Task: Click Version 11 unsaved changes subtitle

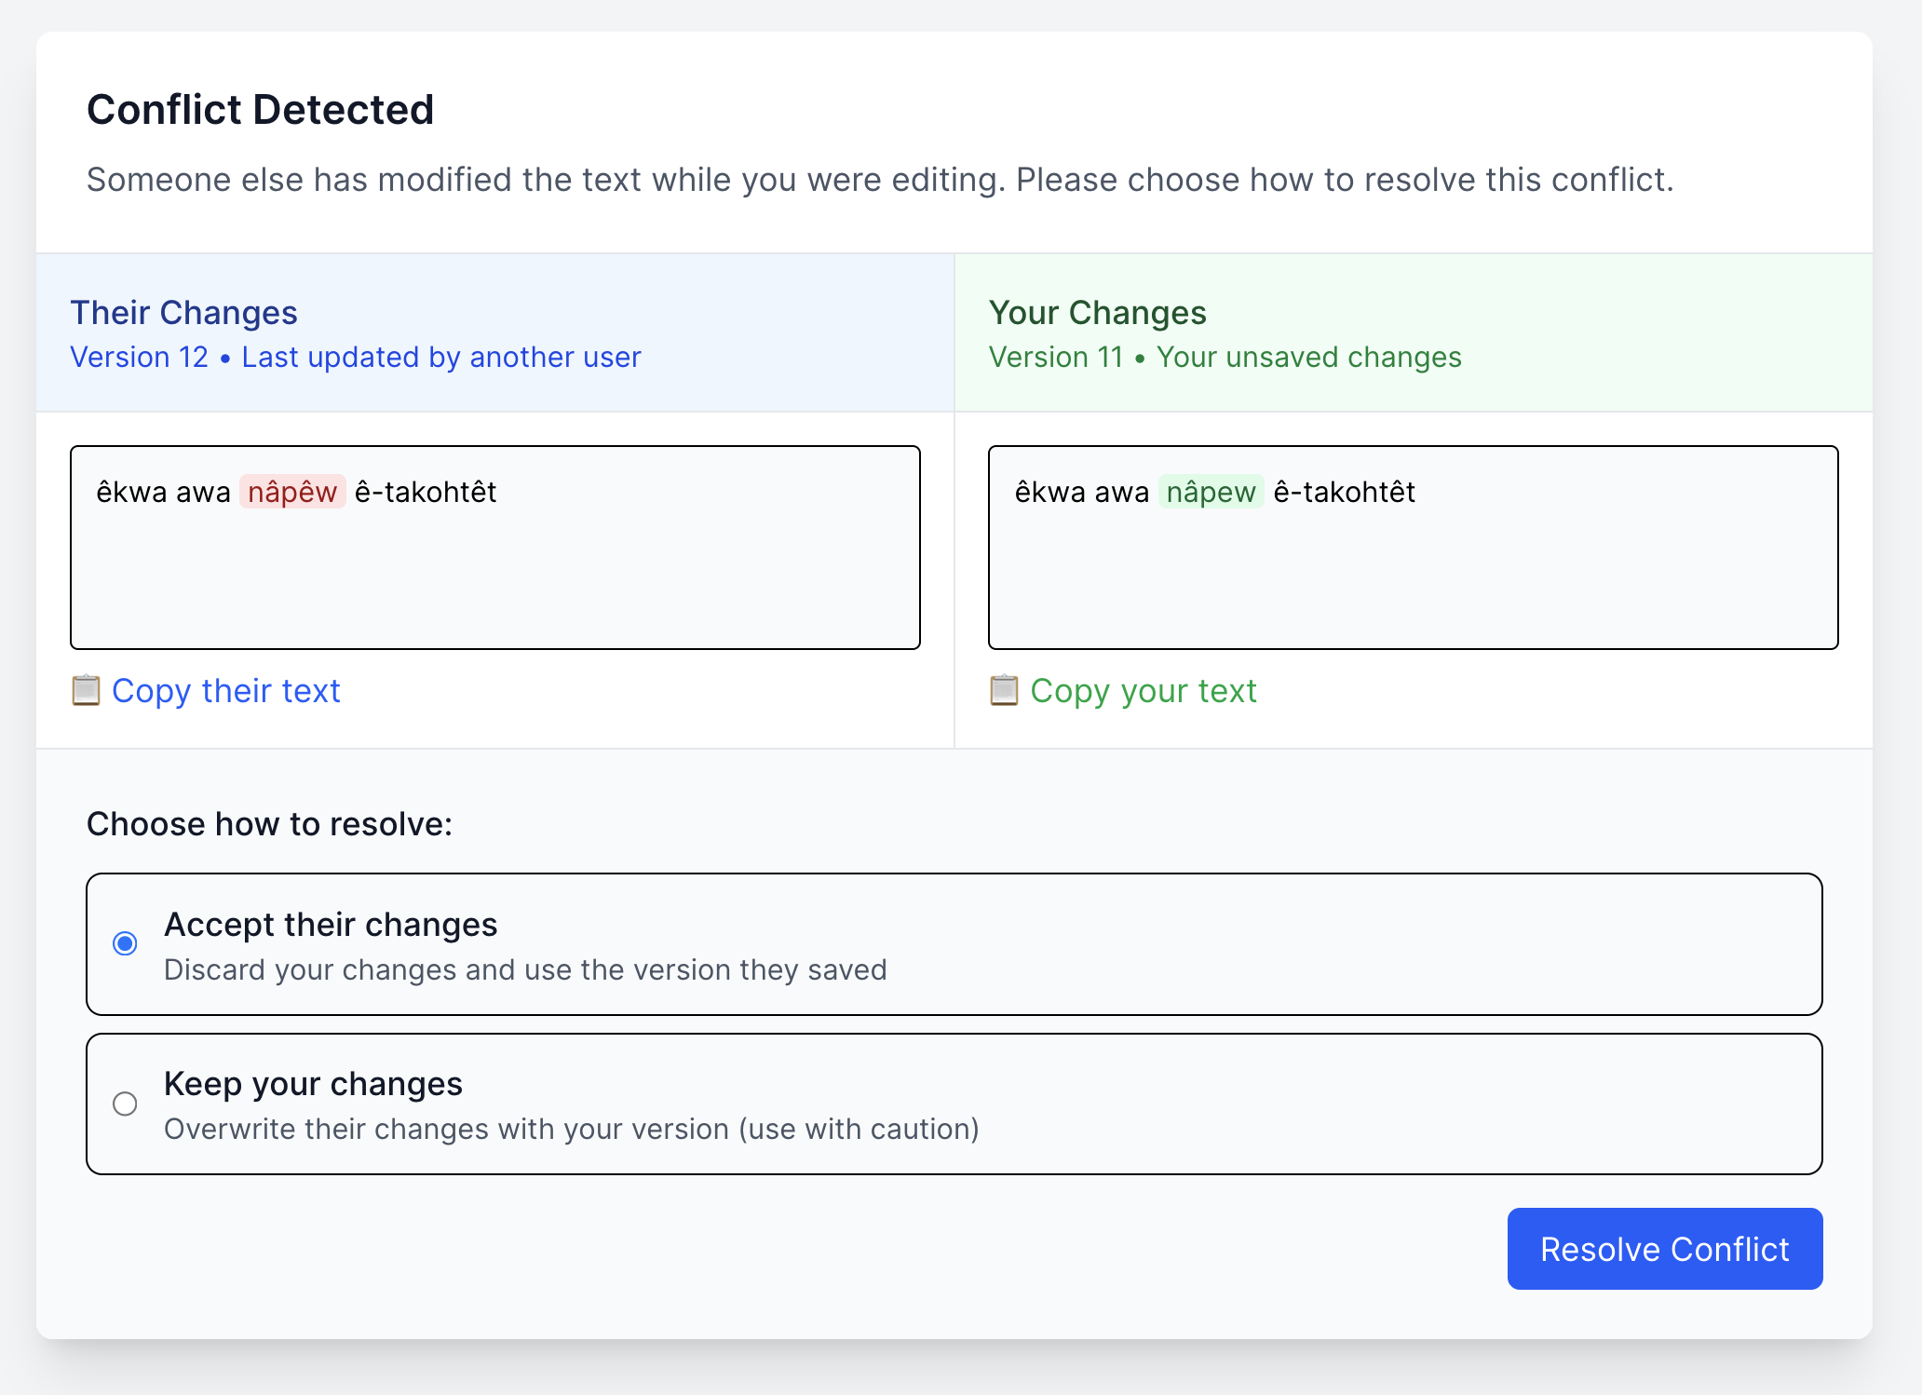Action: pyautogui.click(x=1225, y=358)
